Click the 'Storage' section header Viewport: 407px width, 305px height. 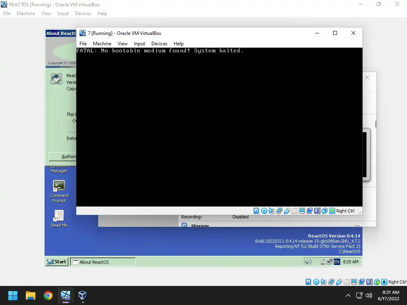pyautogui.click(x=200, y=226)
